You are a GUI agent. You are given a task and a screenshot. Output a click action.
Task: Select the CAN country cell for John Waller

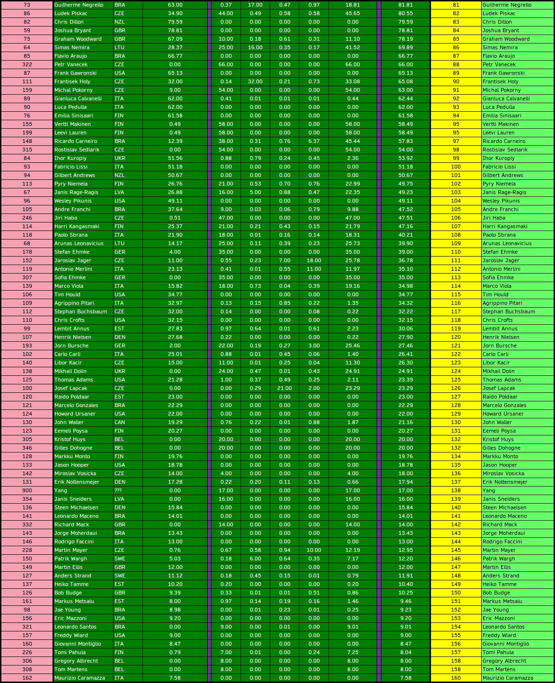click(x=119, y=422)
